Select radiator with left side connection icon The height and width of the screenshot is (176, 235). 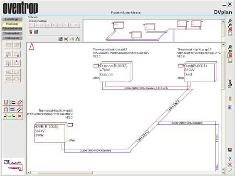(x=9, y=45)
